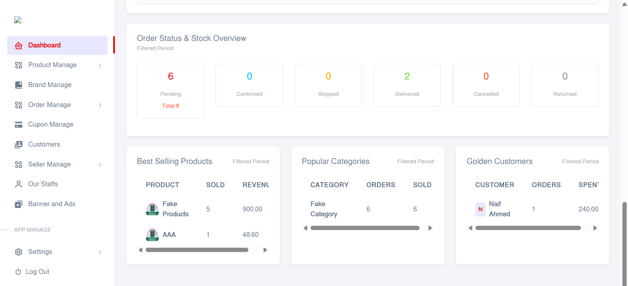Open the Brand Manage menu item

[50, 85]
